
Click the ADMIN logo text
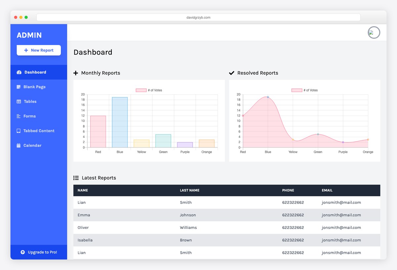29,35
